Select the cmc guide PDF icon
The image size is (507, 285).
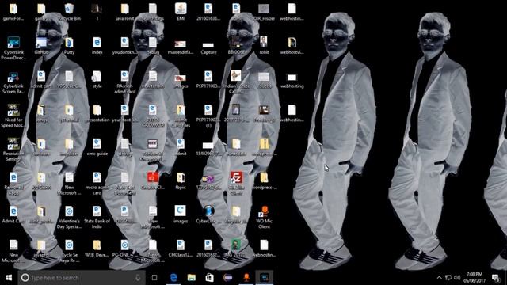click(x=97, y=146)
